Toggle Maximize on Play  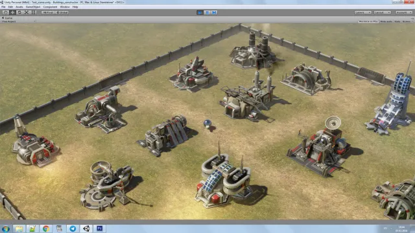point(368,21)
